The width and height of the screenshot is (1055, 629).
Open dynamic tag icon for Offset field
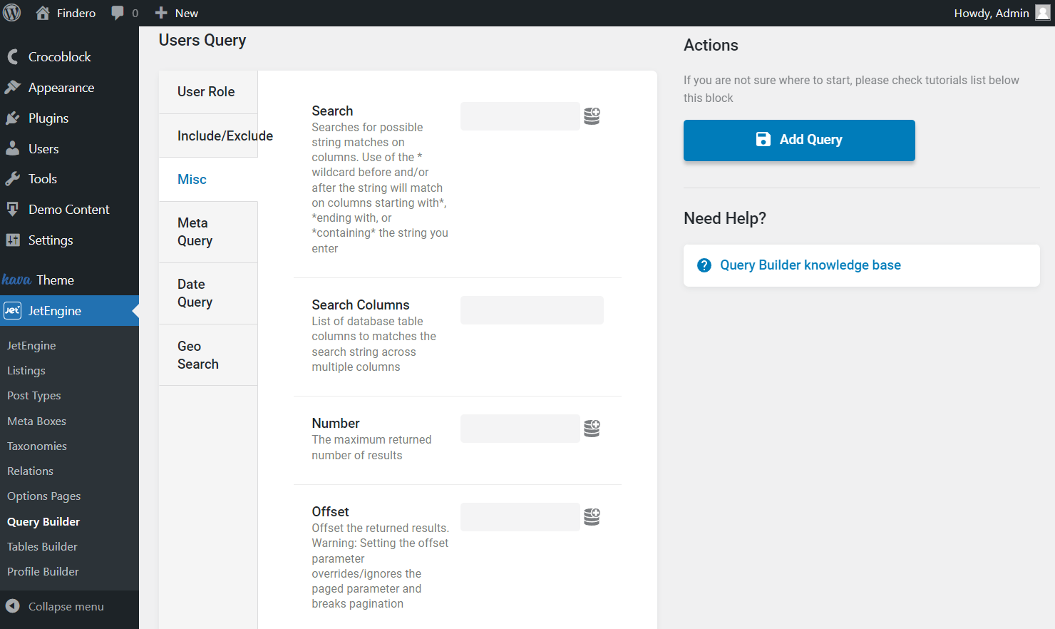pyautogui.click(x=592, y=517)
